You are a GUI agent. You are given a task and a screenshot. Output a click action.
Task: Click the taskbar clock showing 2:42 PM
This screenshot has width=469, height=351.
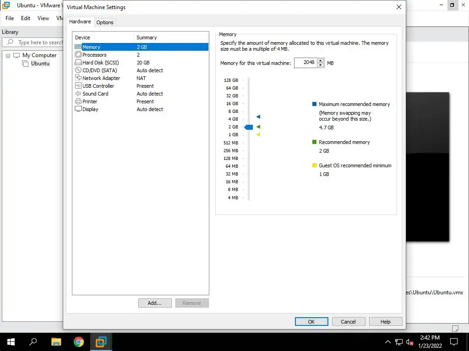point(430,342)
